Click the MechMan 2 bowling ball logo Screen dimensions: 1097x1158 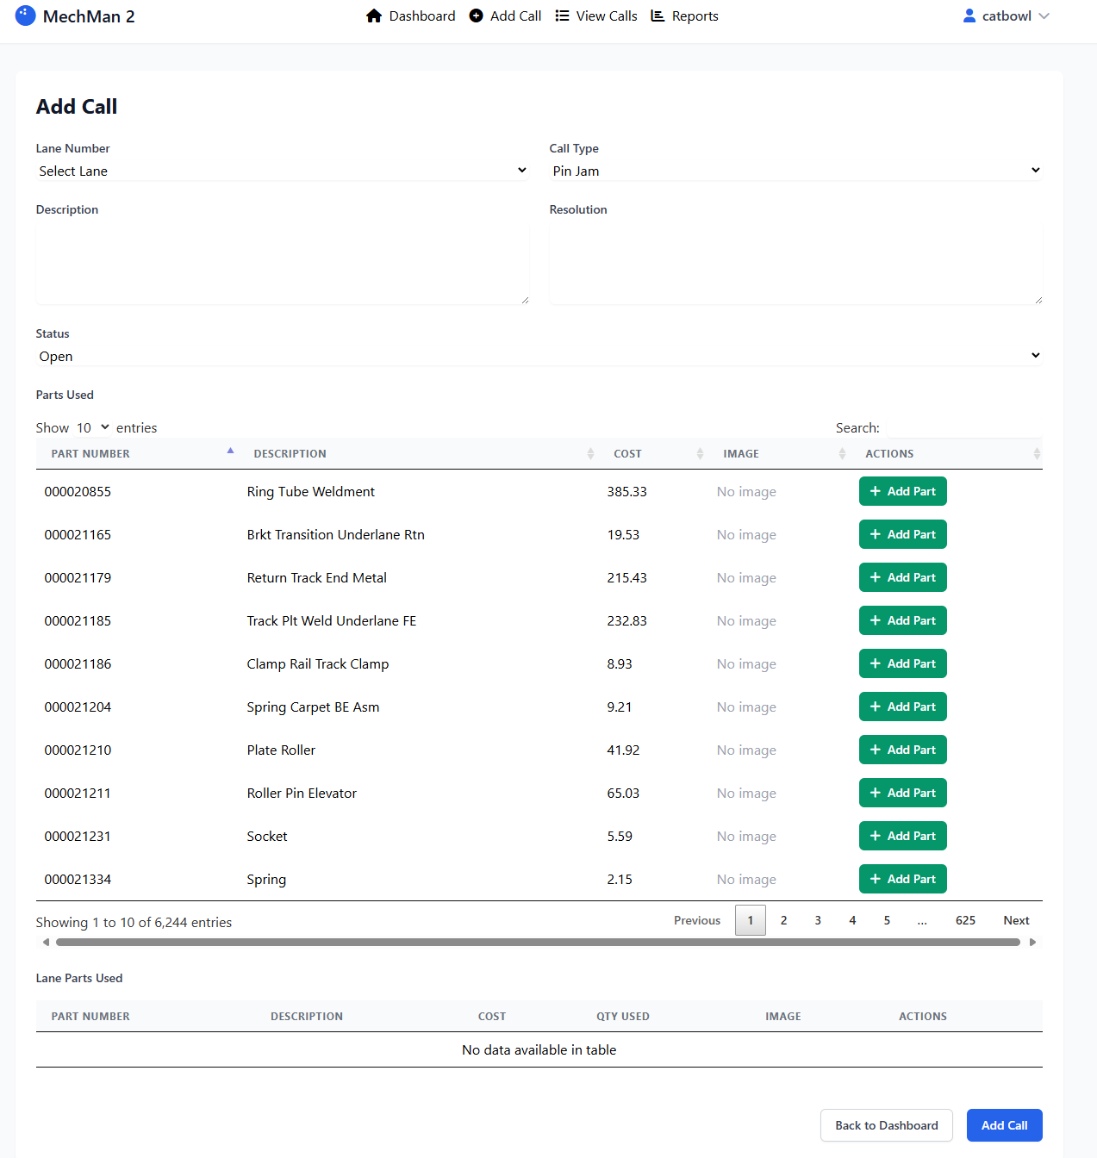tap(26, 16)
